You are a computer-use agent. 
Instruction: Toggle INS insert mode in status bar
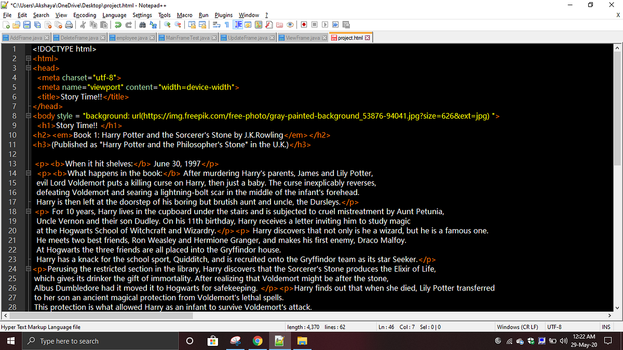pyautogui.click(x=605, y=327)
